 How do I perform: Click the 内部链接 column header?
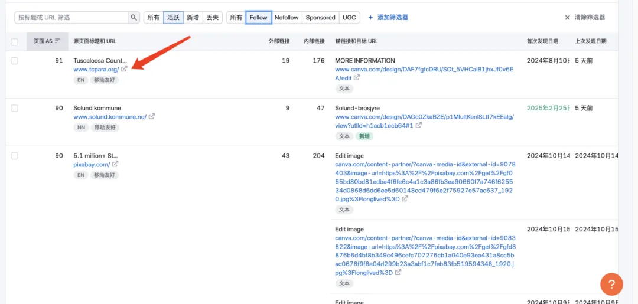coord(314,41)
